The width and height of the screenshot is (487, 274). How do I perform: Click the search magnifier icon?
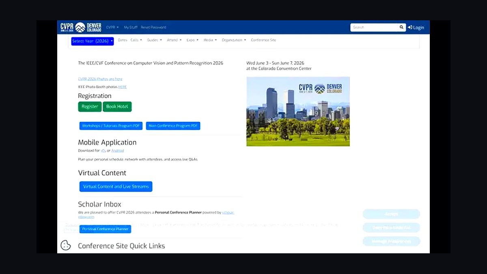coord(401,27)
